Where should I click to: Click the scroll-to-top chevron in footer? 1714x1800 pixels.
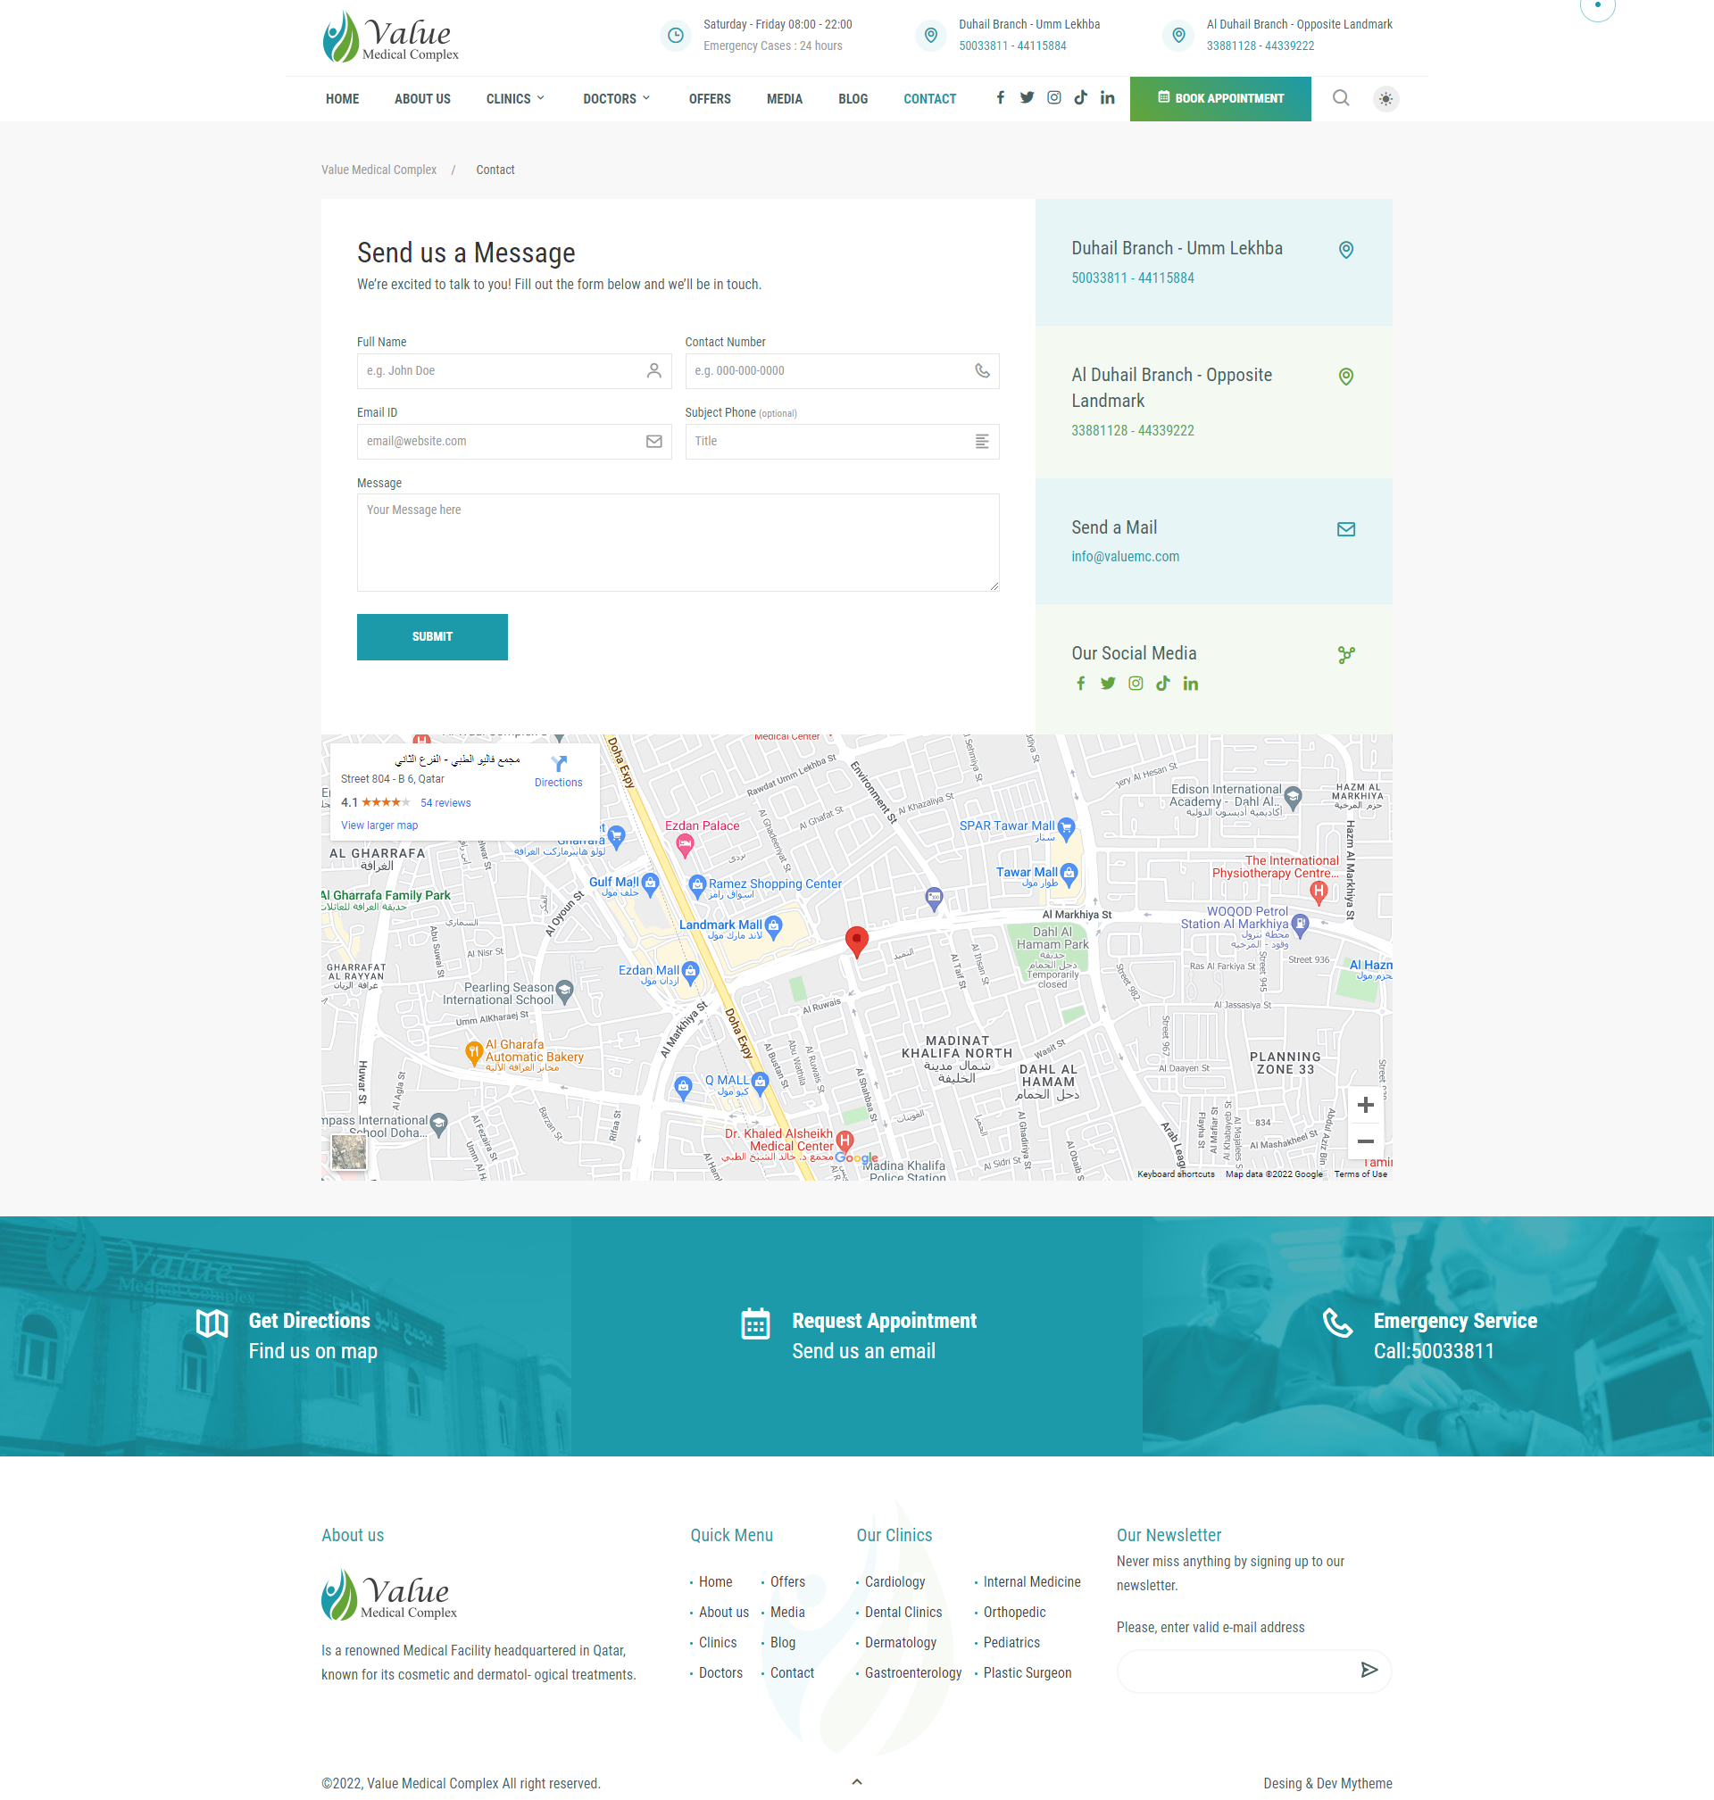point(856,1782)
